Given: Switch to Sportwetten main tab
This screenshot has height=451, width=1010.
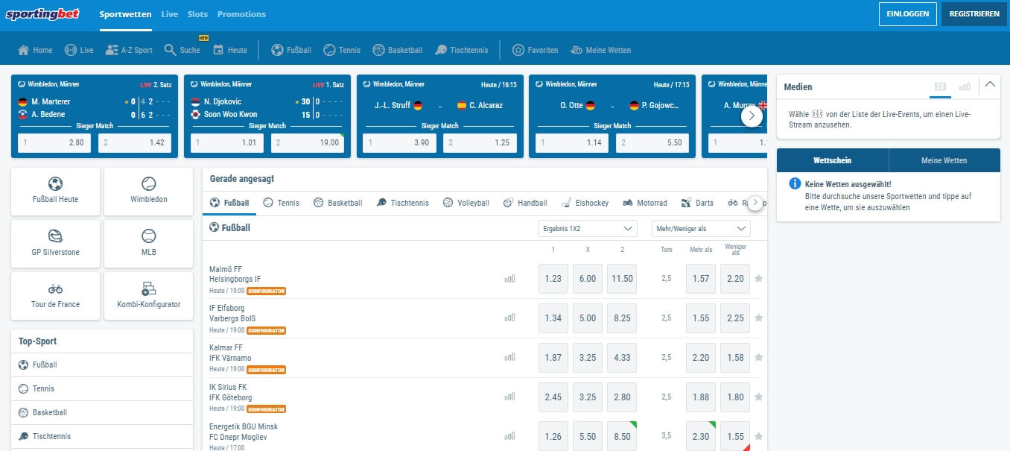Looking at the screenshot, I should point(125,14).
